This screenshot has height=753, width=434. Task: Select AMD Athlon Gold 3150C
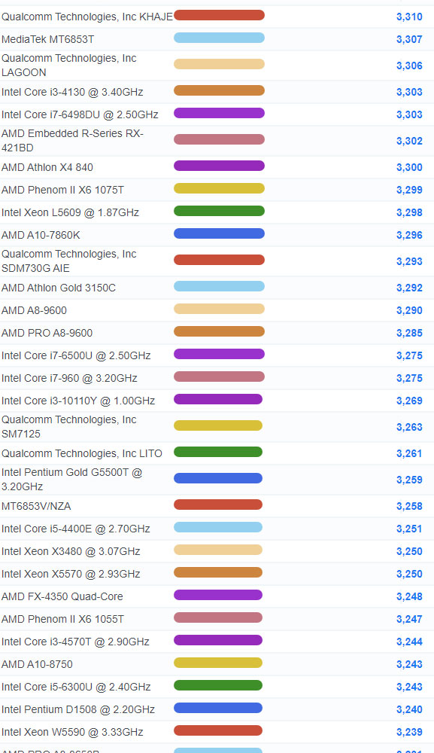pyautogui.click(x=59, y=288)
